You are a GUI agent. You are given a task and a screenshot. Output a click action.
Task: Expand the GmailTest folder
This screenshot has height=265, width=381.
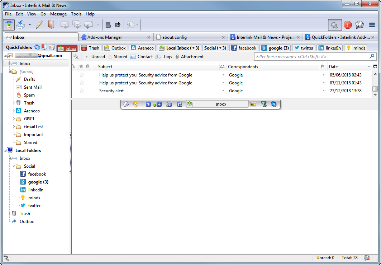(14, 127)
